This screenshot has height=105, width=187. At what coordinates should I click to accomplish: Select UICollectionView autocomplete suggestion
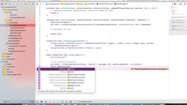pos(66,80)
